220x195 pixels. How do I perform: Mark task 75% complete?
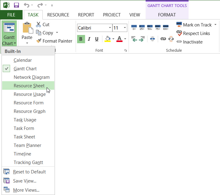tap(158, 27)
